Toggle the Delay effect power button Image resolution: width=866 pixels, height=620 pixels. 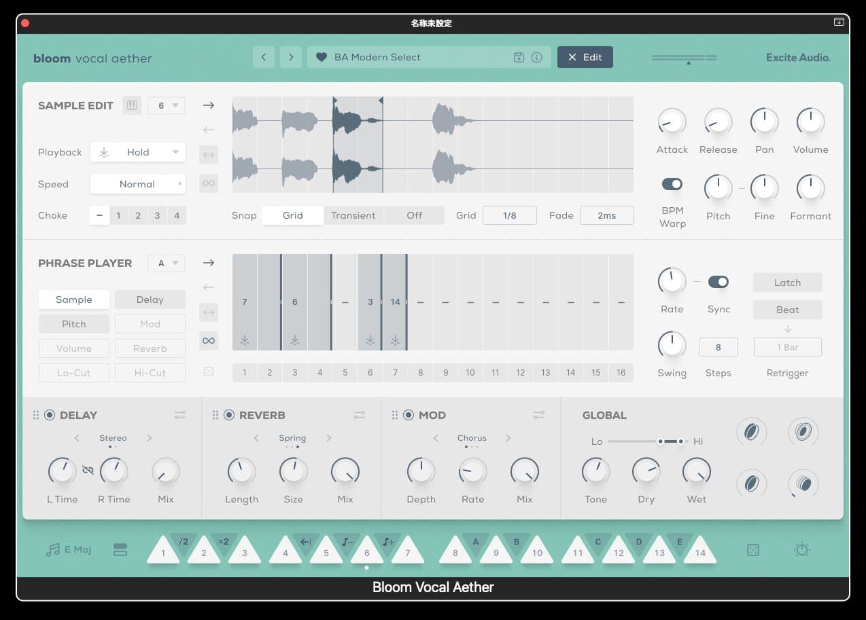pos(50,415)
